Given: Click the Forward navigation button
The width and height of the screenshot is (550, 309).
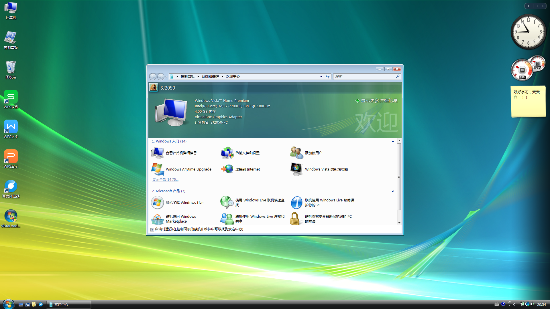Looking at the screenshot, I should pyautogui.click(x=161, y=77).
